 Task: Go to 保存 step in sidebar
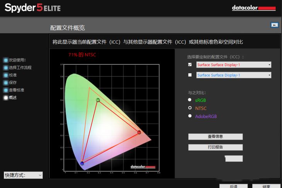[x=13, y=83]
